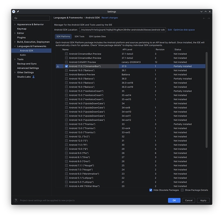Check Android 9.0 ("Pie") checkbox

tap(66, 153)
